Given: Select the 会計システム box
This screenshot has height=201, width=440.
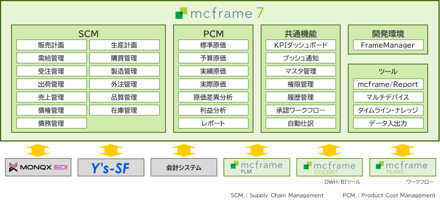Looking at the screenshot, I should (x=184, y=167).
